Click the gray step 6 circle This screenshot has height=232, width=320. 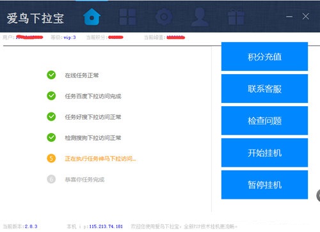(x=51, y=179)
